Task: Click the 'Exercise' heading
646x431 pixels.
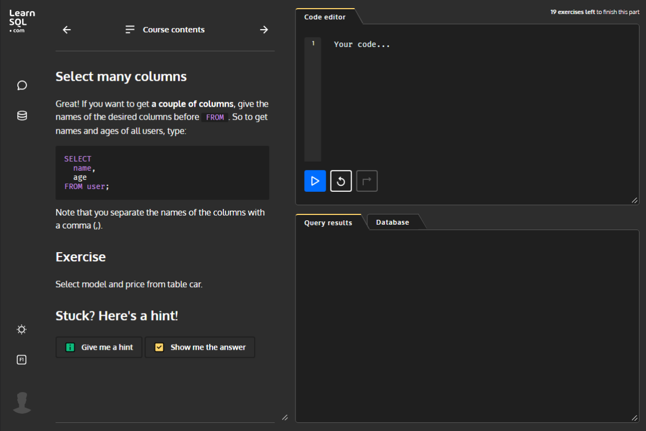Action: coord(81,257)
